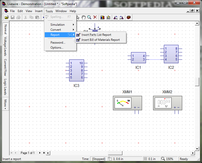
Task: Switch to the Voltage Levels tab
Action: click(5, 46)
